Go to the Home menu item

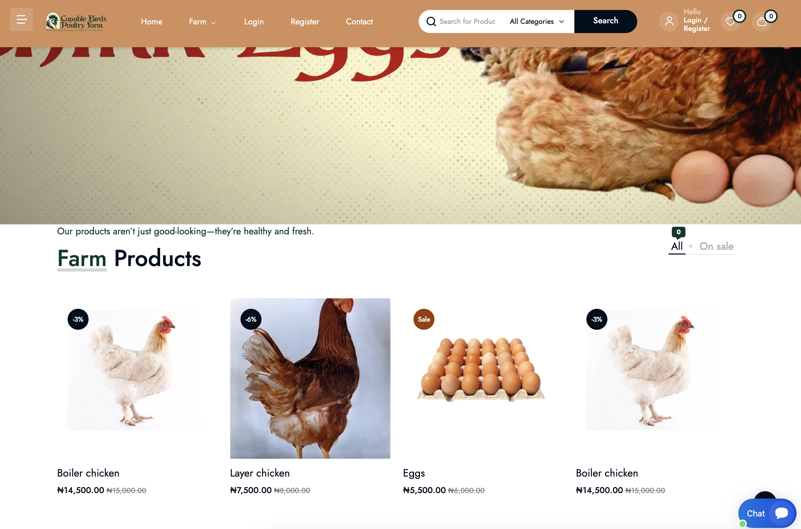pyautogui.click(x=151, y=21)
